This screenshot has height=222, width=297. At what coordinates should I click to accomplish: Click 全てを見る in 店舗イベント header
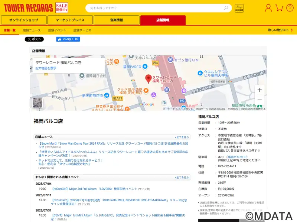(x=182, y=178)
